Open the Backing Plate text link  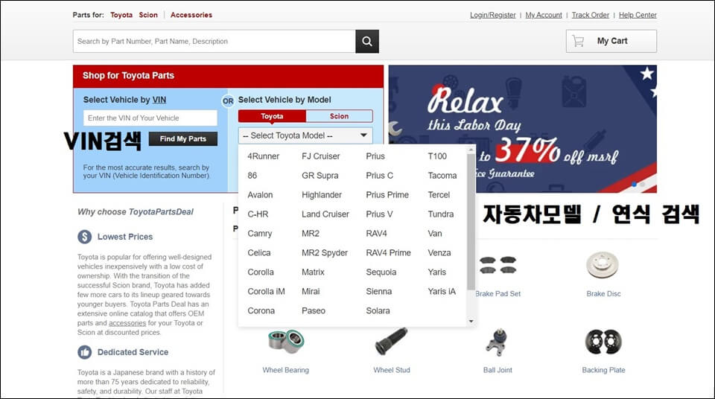click(603, 370)
